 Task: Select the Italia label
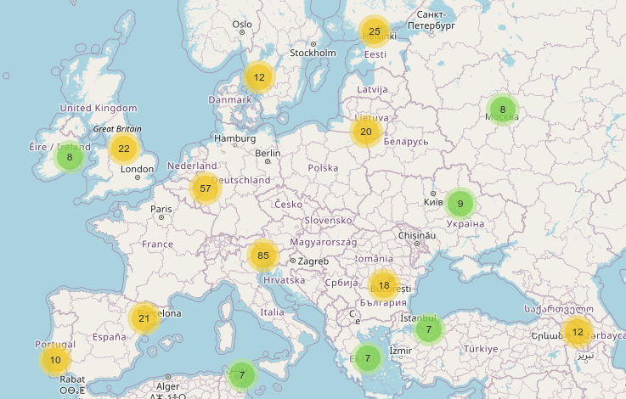tap(273, 312)
